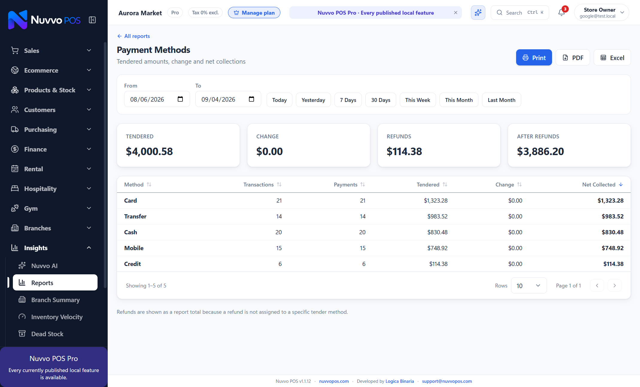Print the Payment Methods report
Image resolution: width=640 pixels, height=387 pixels.
point(534,57)
